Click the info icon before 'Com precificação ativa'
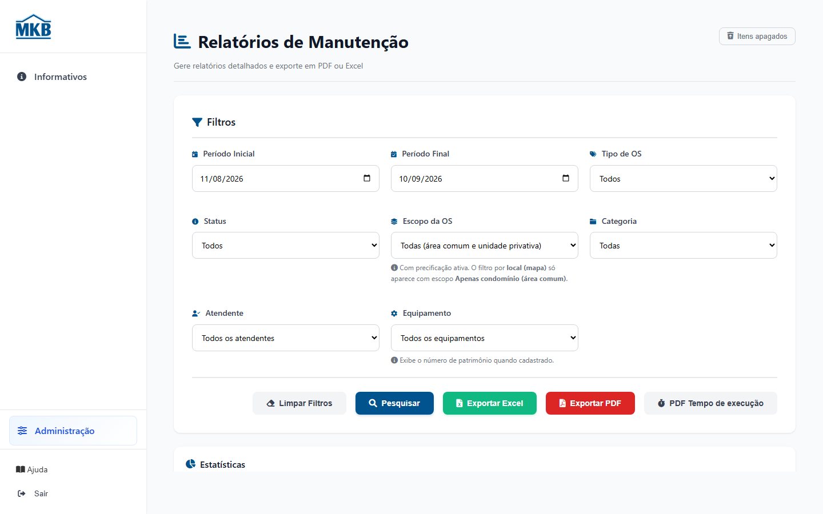Screen dimensions: 823x514 tap(394, 267)
